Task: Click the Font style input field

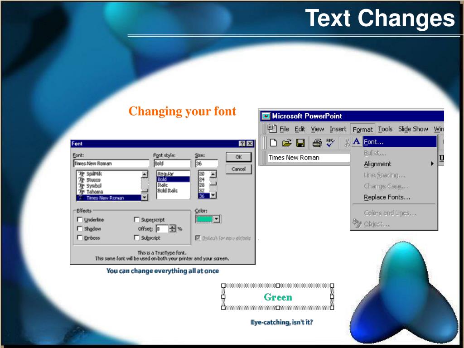Action: (173, 163)
